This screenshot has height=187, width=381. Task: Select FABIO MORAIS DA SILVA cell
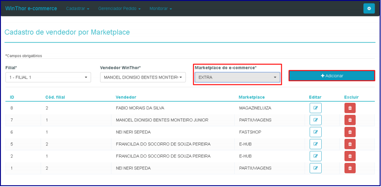(x=140, y=108)
